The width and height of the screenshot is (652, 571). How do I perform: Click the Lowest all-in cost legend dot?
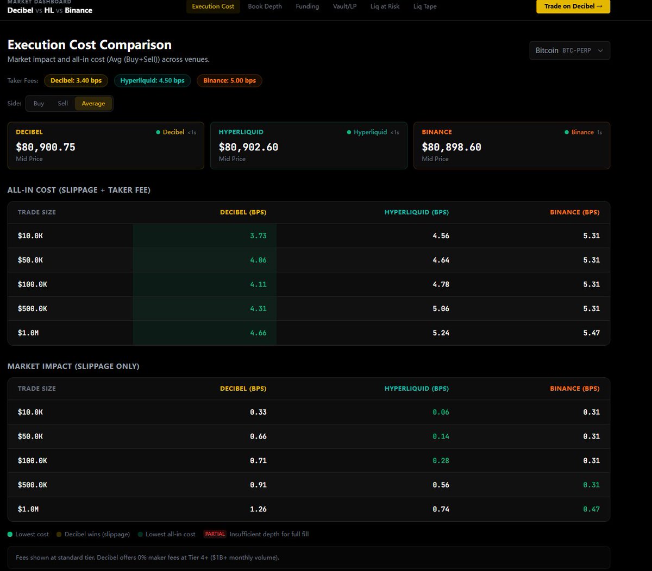pyautogui.click(x=140, y=535)
